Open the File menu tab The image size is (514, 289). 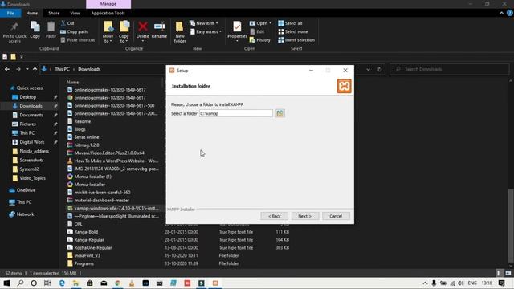[x=10, y=13]
